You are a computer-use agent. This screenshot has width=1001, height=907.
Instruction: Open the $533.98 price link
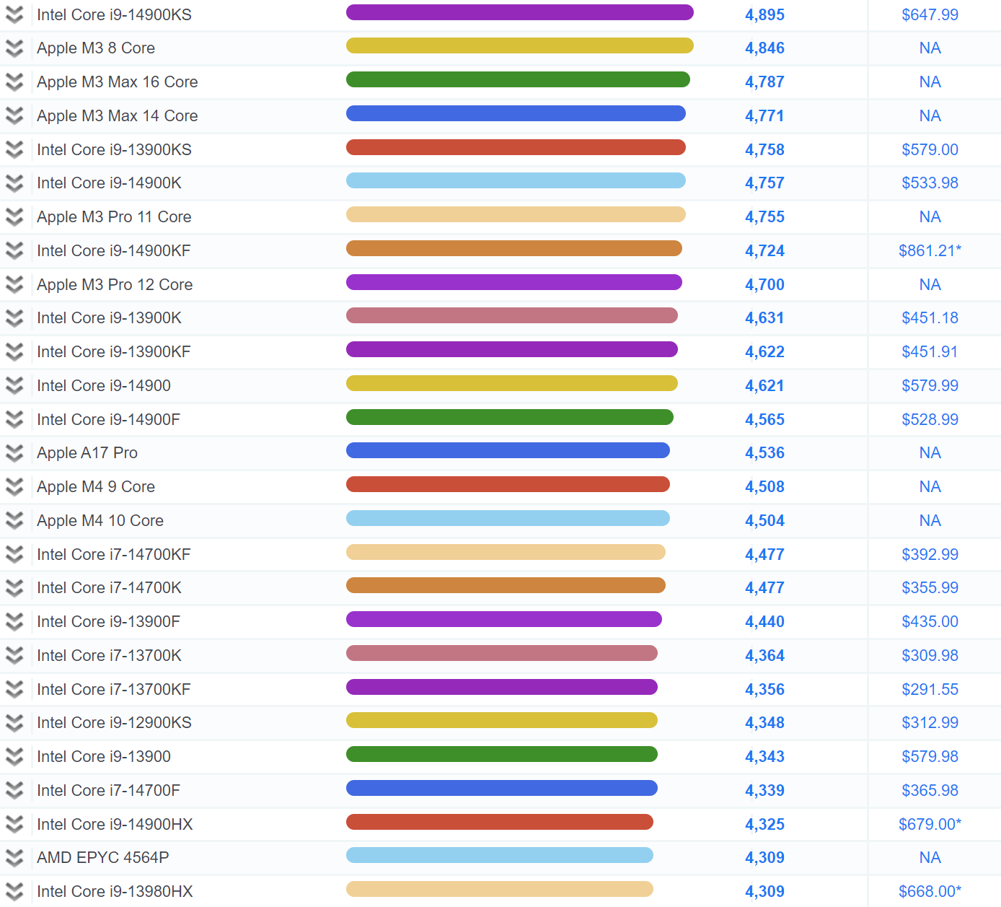[930, 183]
